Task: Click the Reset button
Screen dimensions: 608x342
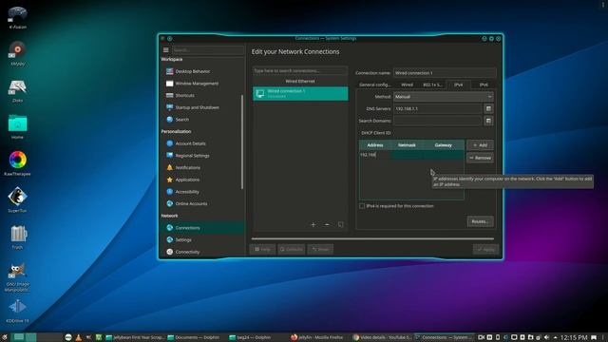Action: [x=320, y=249]
